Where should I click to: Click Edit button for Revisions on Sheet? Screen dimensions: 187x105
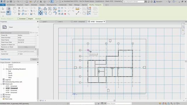(26, 47)
